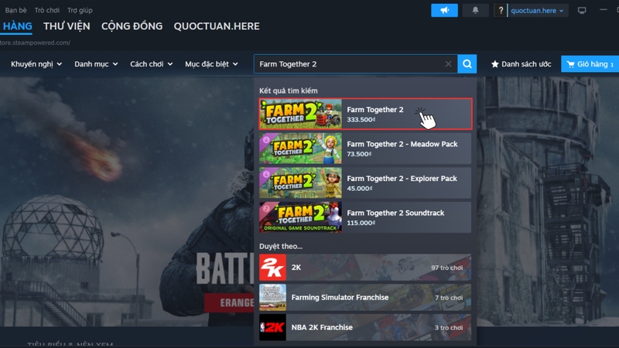Click the Big Picture monitor icon

click(582, 11)
